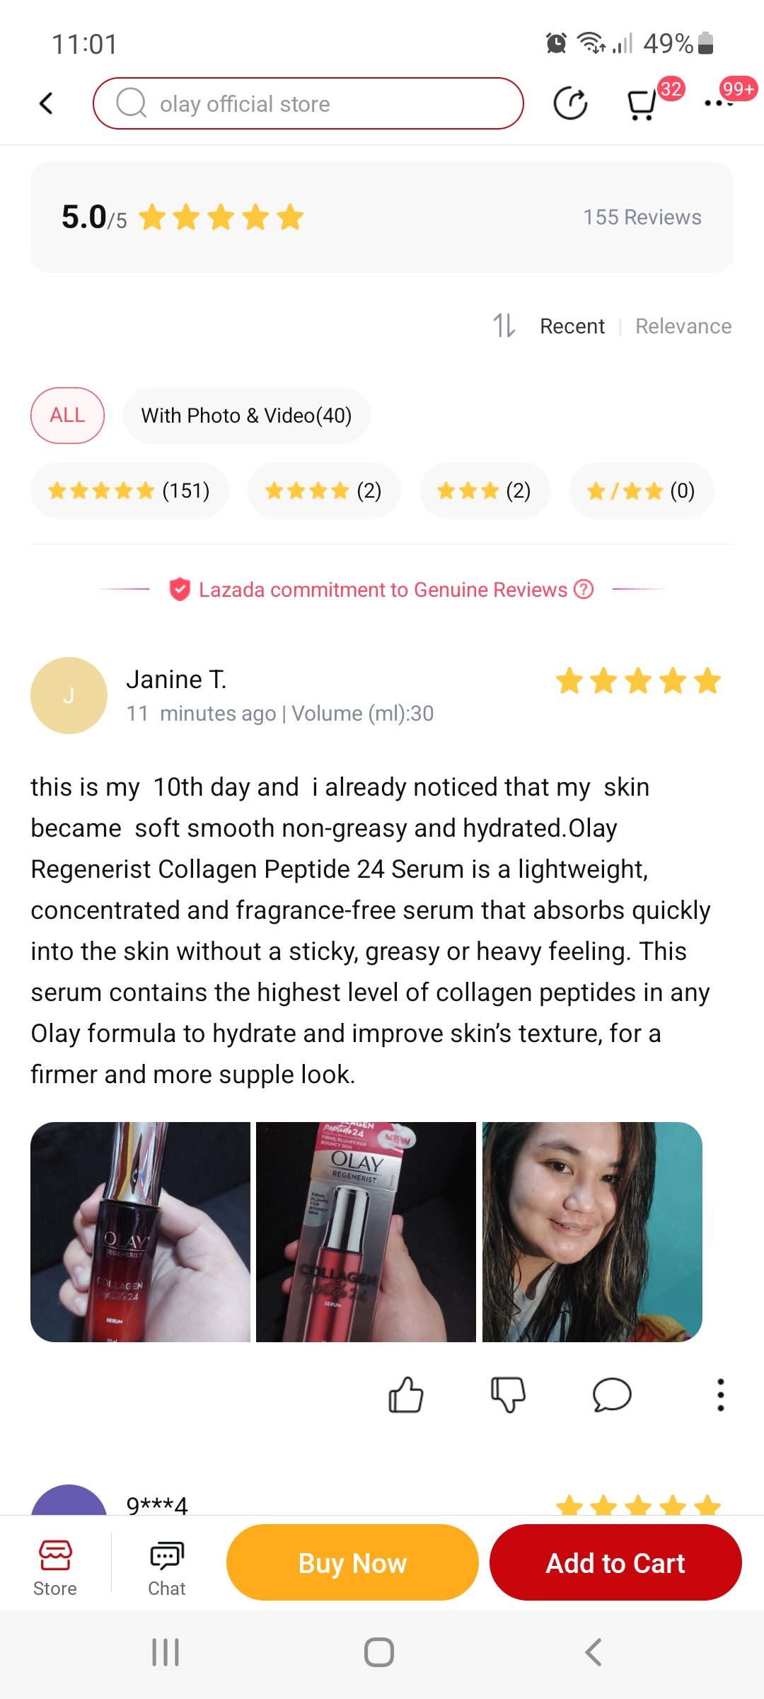Tap the Add to Cart button

click(615, 1562)
